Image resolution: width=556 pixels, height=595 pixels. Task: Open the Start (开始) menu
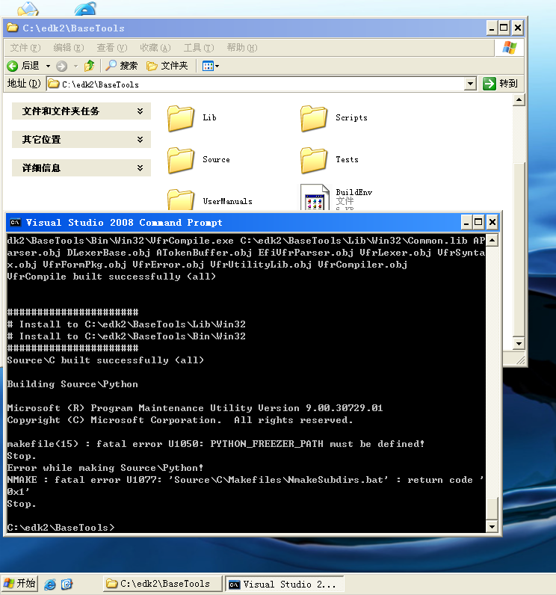tap(19, 584)
